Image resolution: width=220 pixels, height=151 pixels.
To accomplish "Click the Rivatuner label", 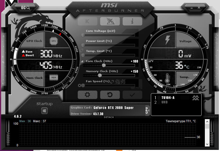I will (x=210, y=117).
